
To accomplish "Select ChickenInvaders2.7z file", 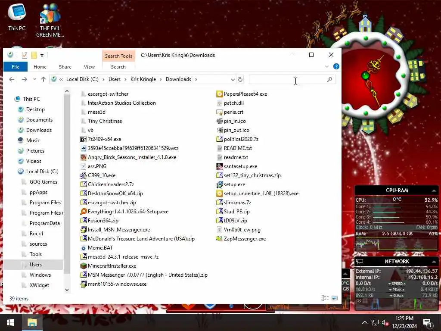I will click(111, 184).
